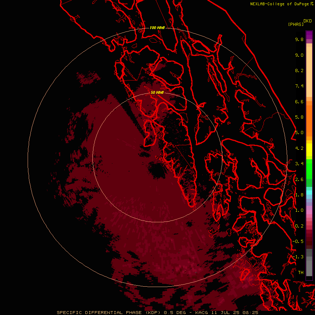Click the 9.0 value on the color scale
The height and width of the screenshot is (315, 315).
coord(299,55)
